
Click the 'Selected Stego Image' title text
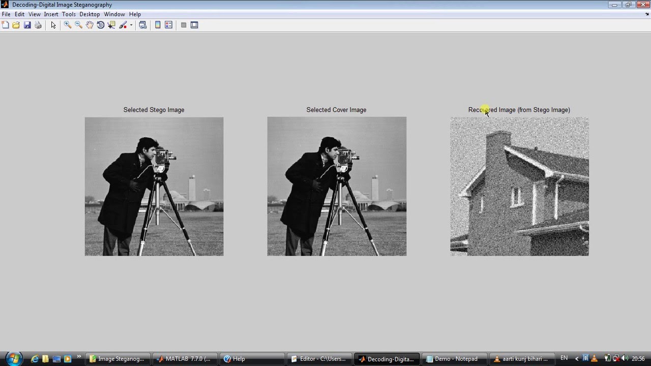click(x=154, y=110)
